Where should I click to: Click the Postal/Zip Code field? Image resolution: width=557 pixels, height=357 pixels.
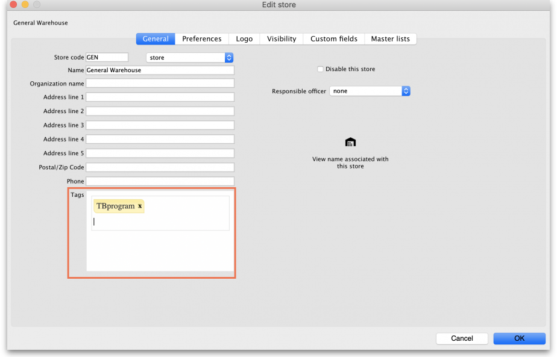(160, 167)
